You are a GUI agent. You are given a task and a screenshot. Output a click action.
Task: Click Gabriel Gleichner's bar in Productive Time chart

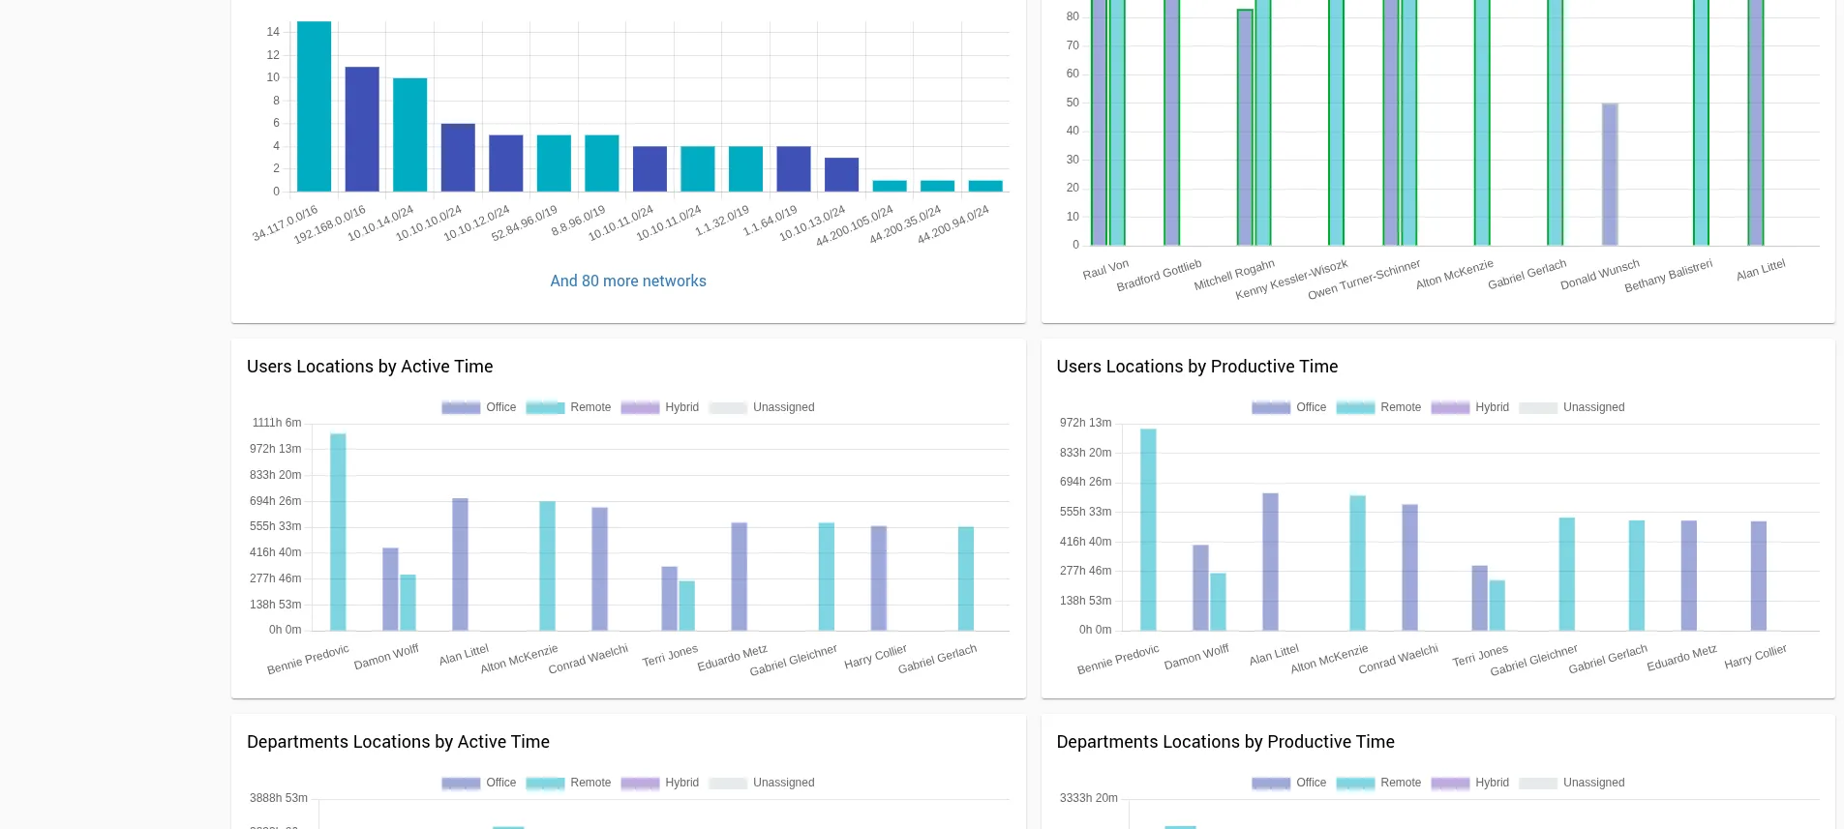(x=1566, y=575)
